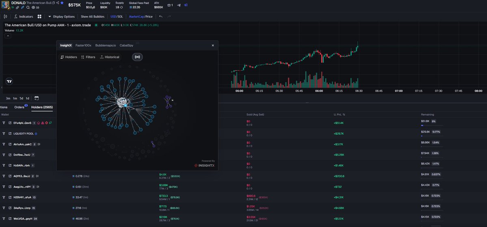Viewport: 487px width, 227px height.
Task: Close the InsightX bubble map popup
Action: coord(213,45)
